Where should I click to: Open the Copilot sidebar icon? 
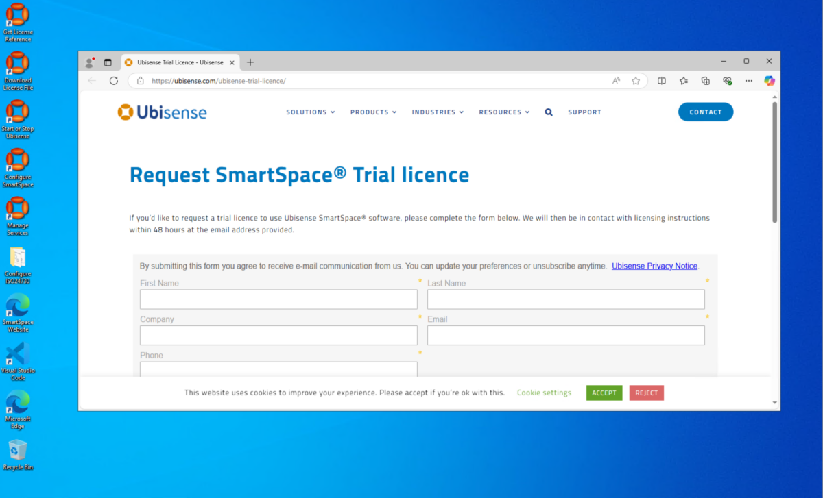tap(770, 81)
